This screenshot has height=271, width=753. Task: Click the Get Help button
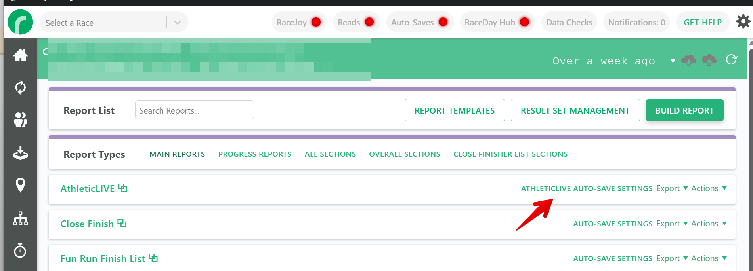tap(703, 22)
